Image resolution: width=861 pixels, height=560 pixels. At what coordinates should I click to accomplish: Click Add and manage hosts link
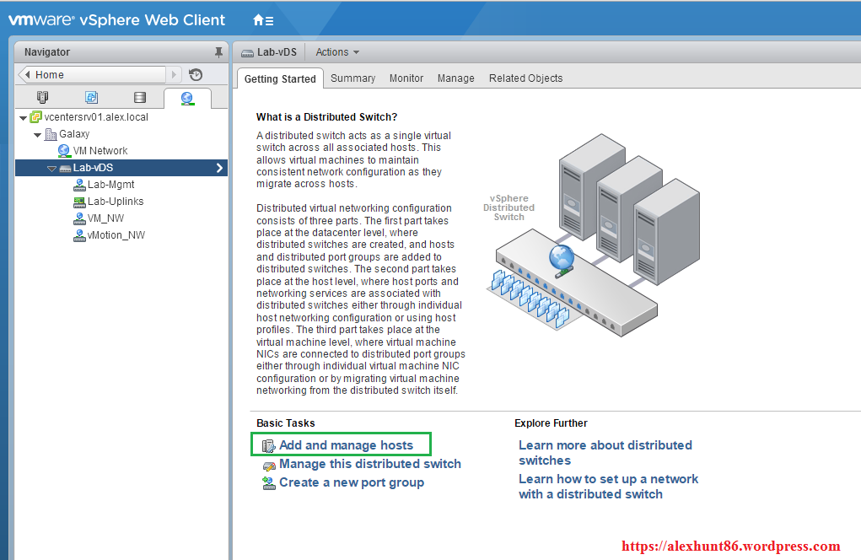pos(346,445)
